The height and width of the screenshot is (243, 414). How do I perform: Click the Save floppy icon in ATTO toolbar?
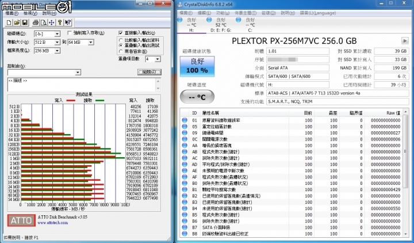click(x=25, y=22)
